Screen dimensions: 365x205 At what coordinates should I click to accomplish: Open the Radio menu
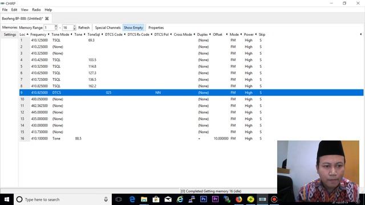pyautogui.click(x=36, y=10)
